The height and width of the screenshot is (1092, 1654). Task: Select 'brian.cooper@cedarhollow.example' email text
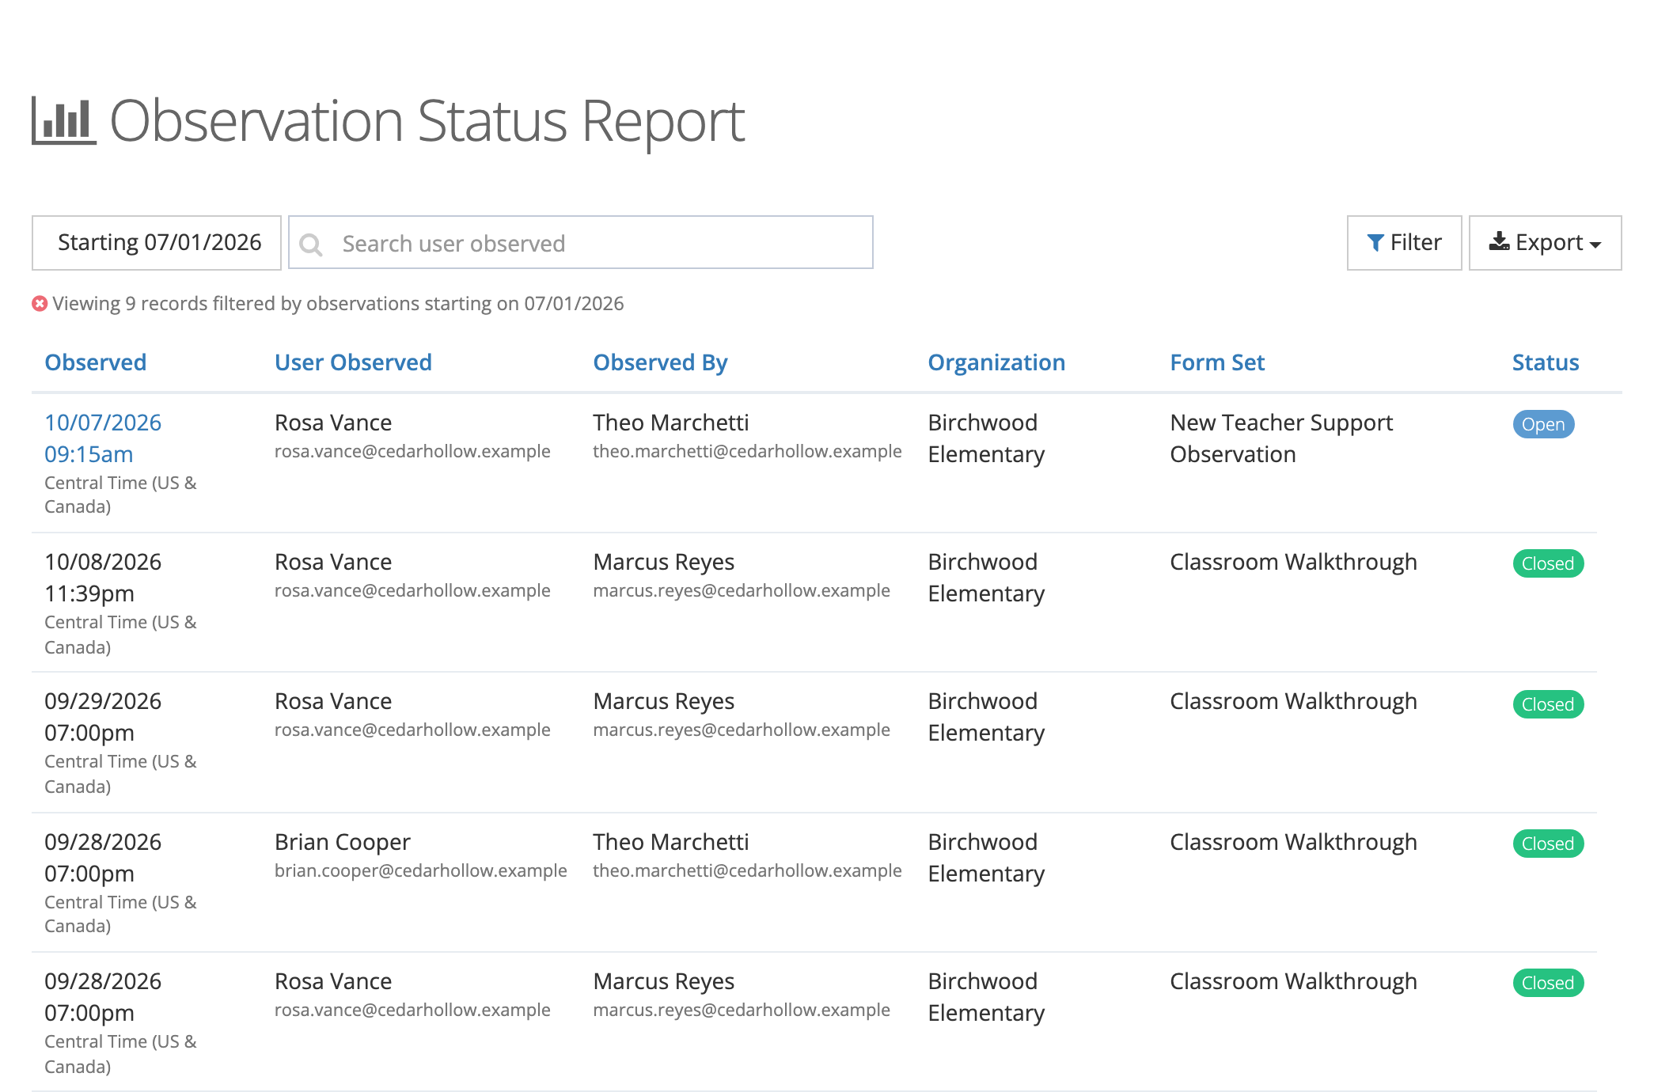pos(421,870)
